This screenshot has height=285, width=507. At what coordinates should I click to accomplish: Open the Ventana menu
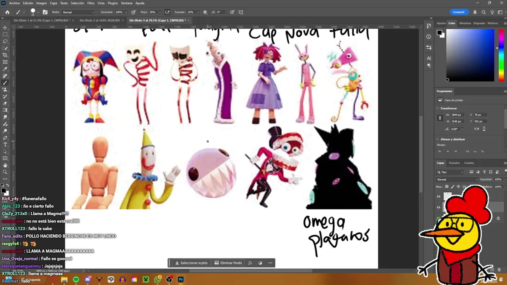126,3
